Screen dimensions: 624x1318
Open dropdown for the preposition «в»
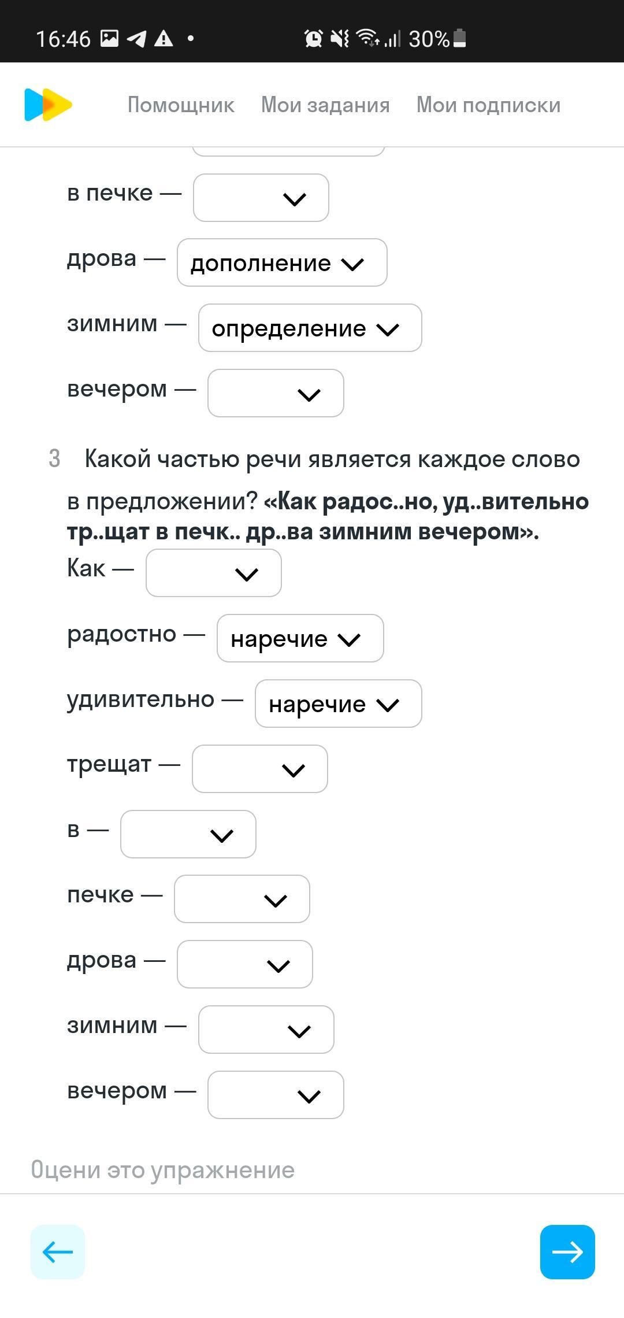(188, 834)
